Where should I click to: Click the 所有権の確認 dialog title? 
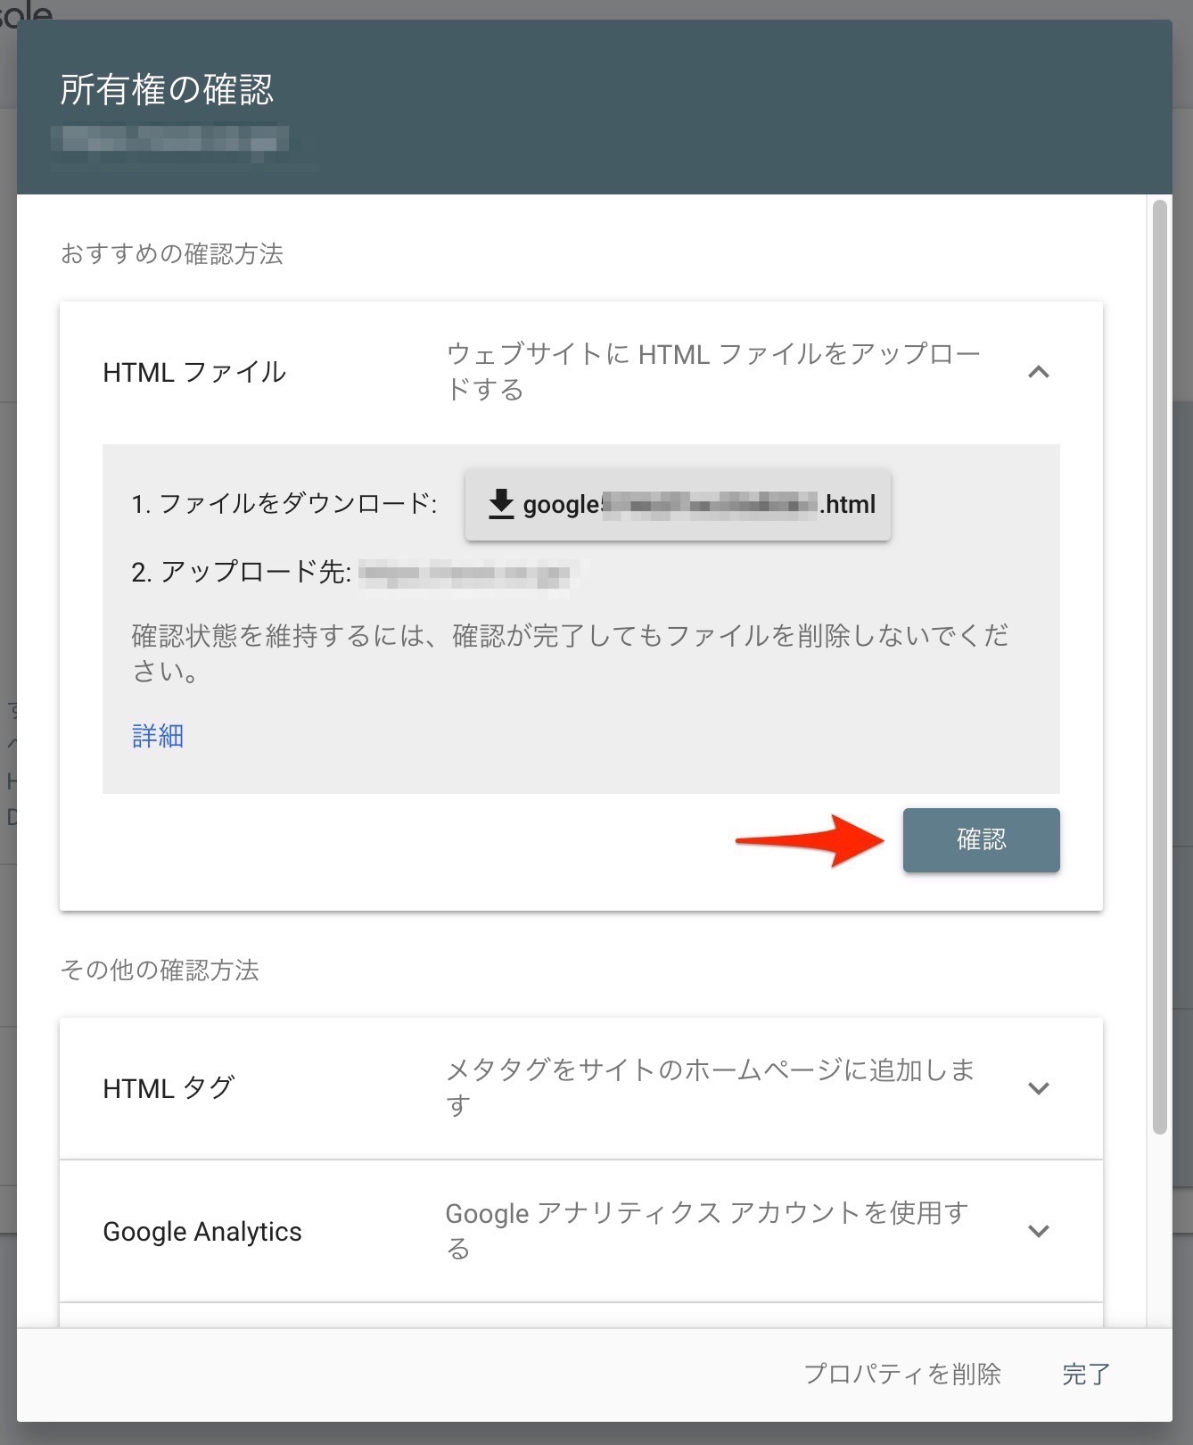coord(167,89)
